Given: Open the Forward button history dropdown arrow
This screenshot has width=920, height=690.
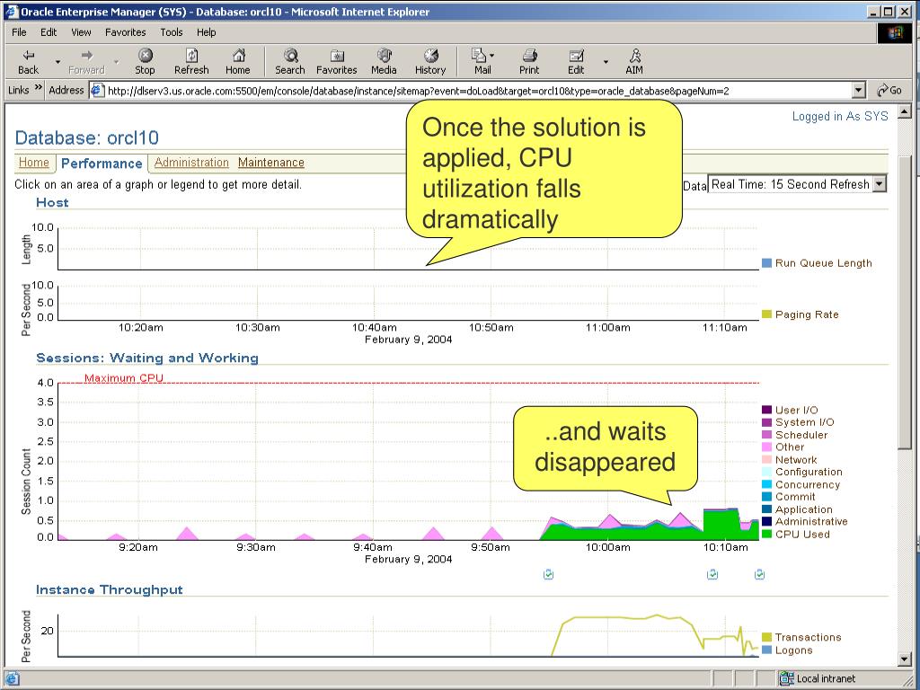Looking at the screenshot, I should tap(116, 62).
